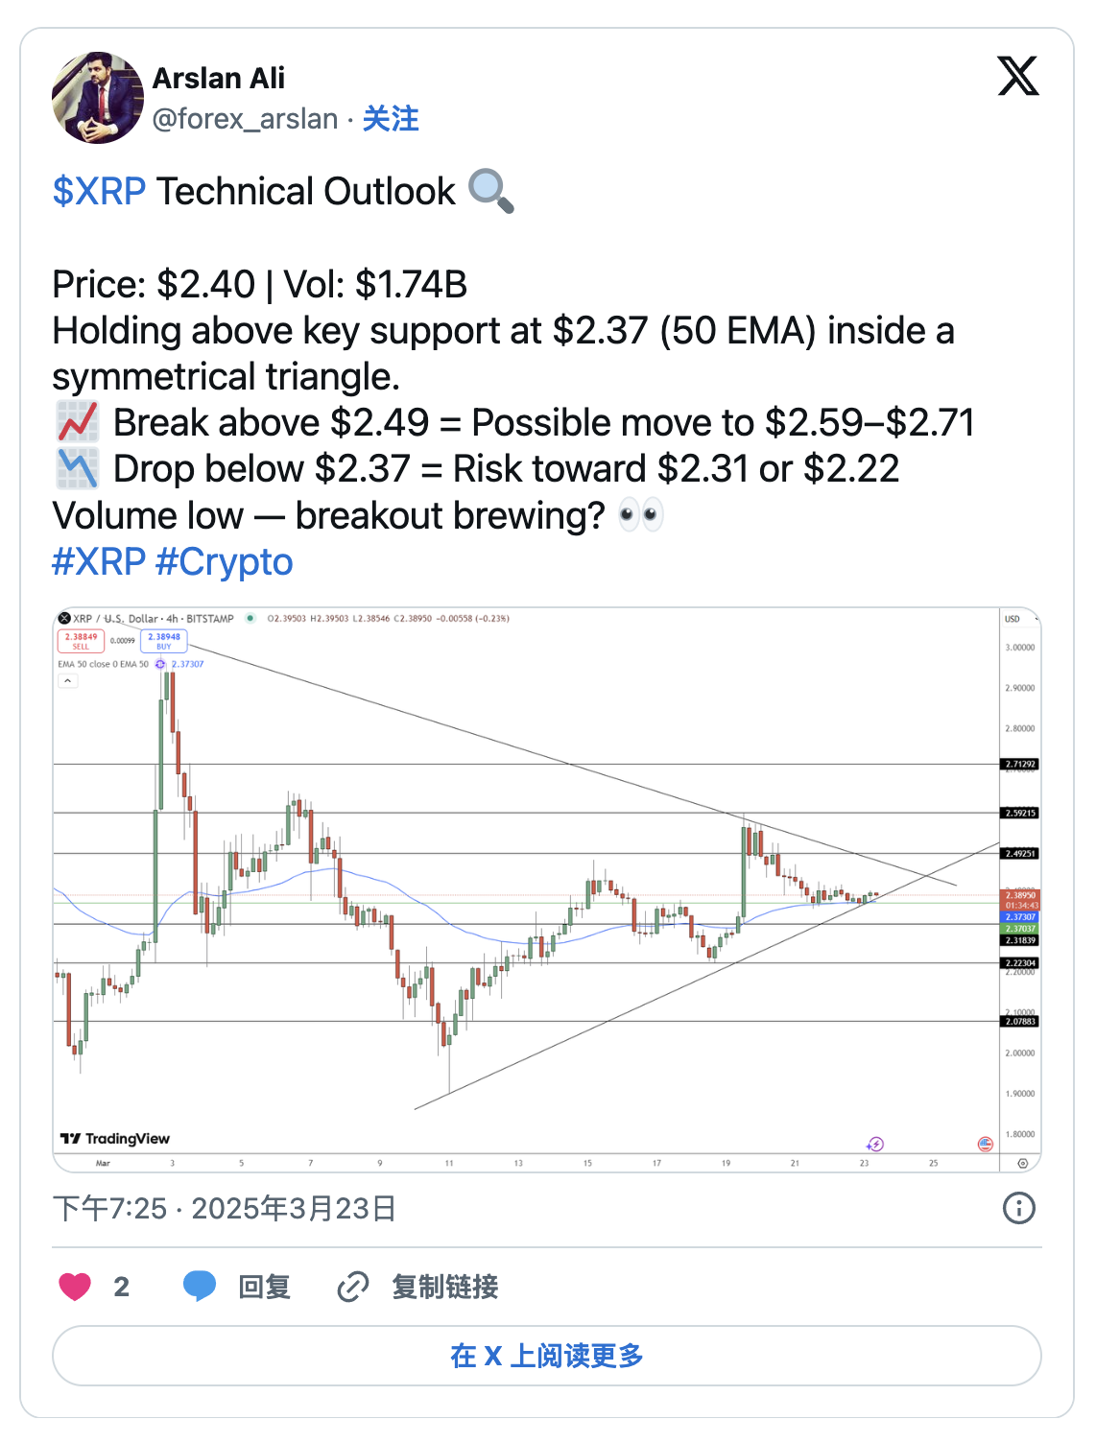Click the X logo in tweet header

tap(1017, 77)
